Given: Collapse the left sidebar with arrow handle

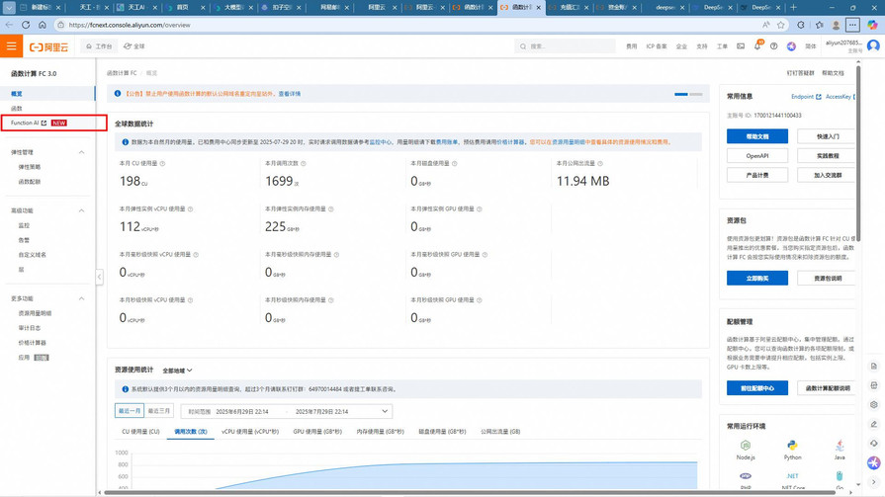Looking at the screenshot, I should pyautogui.click(x=99, y=277).
